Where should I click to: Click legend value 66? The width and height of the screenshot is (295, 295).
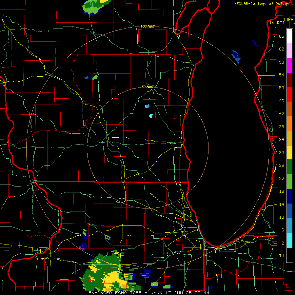pos(282,36)
